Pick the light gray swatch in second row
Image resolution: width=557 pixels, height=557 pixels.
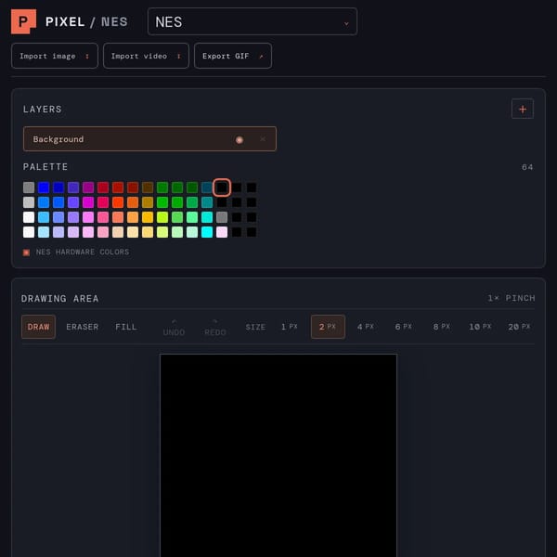29,202
